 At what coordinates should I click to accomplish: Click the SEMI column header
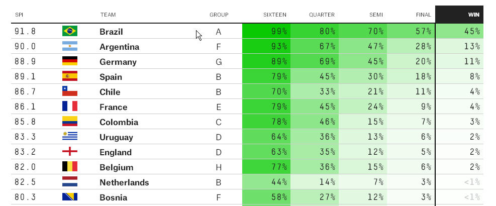pyautogui.click(x=374, y=15)
